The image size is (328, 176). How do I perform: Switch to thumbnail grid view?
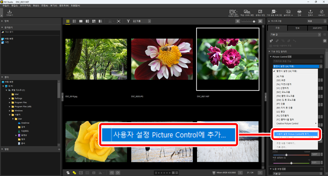coord(68,21)
